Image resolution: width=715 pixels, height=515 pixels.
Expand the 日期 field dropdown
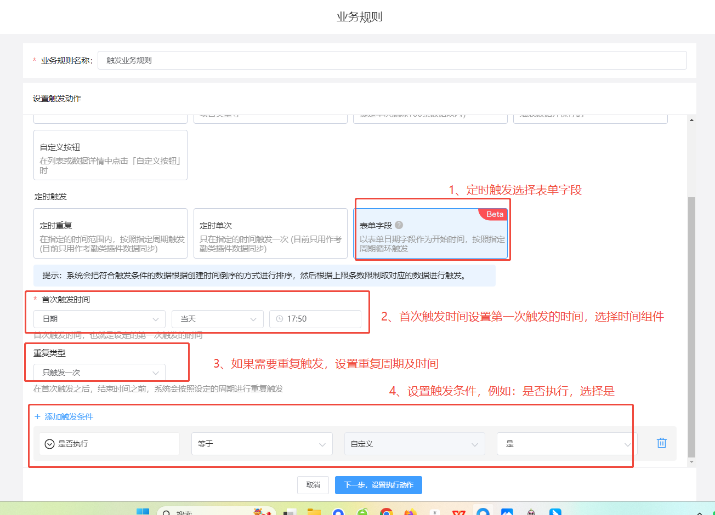click(x=99, y=319)
